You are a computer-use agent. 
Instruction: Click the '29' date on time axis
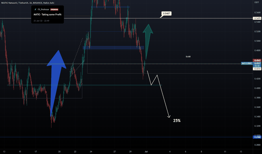coord(130,152)
